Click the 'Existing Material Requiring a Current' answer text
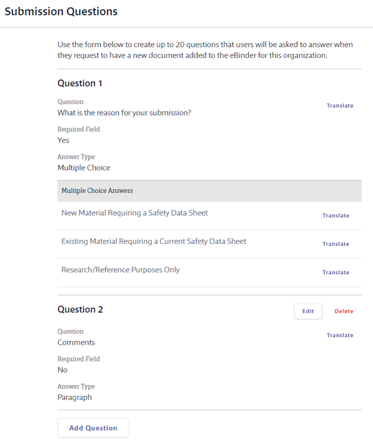This screenshot has width=373, height=448. pos(154,241)
